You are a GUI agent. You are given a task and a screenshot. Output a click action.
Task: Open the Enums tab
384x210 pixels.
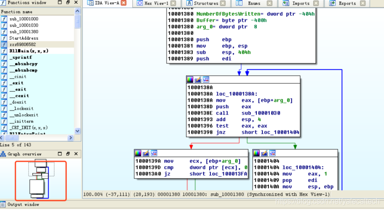254,3
